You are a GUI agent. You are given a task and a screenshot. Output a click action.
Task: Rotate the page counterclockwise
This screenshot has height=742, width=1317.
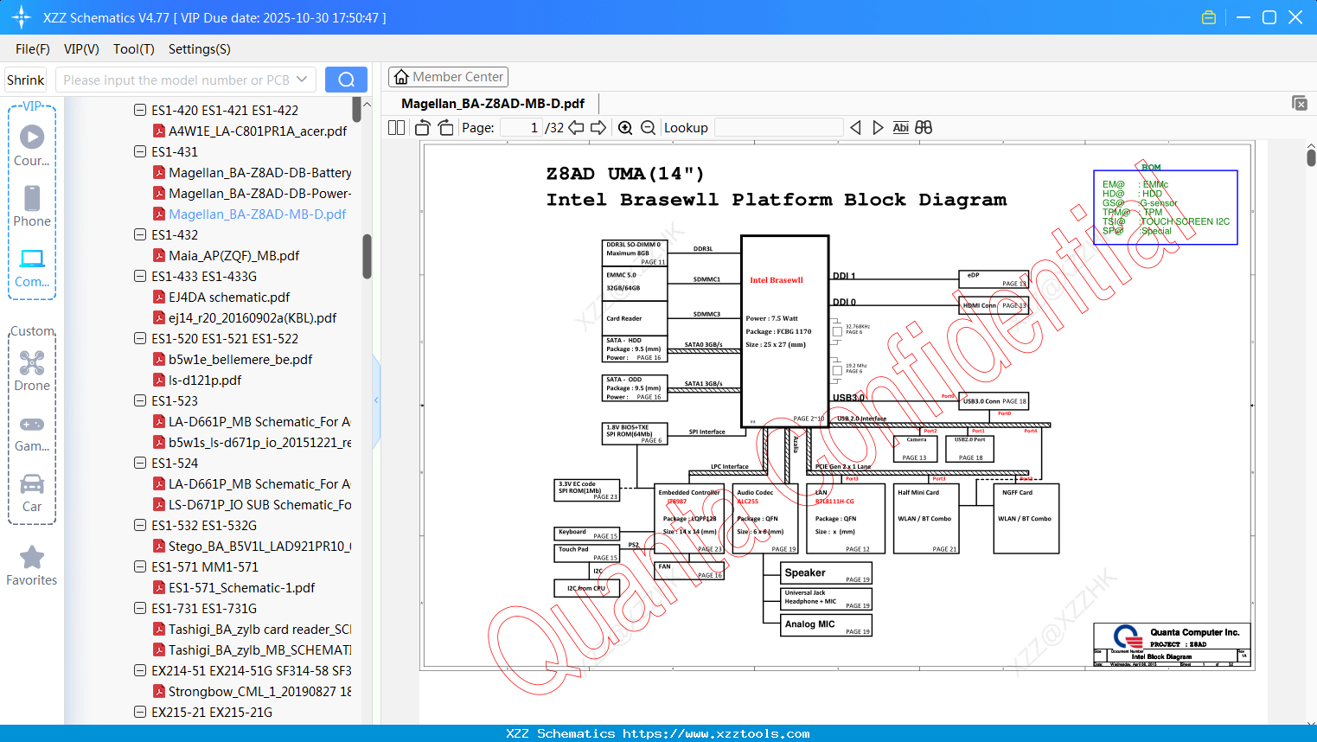[423, 127]
